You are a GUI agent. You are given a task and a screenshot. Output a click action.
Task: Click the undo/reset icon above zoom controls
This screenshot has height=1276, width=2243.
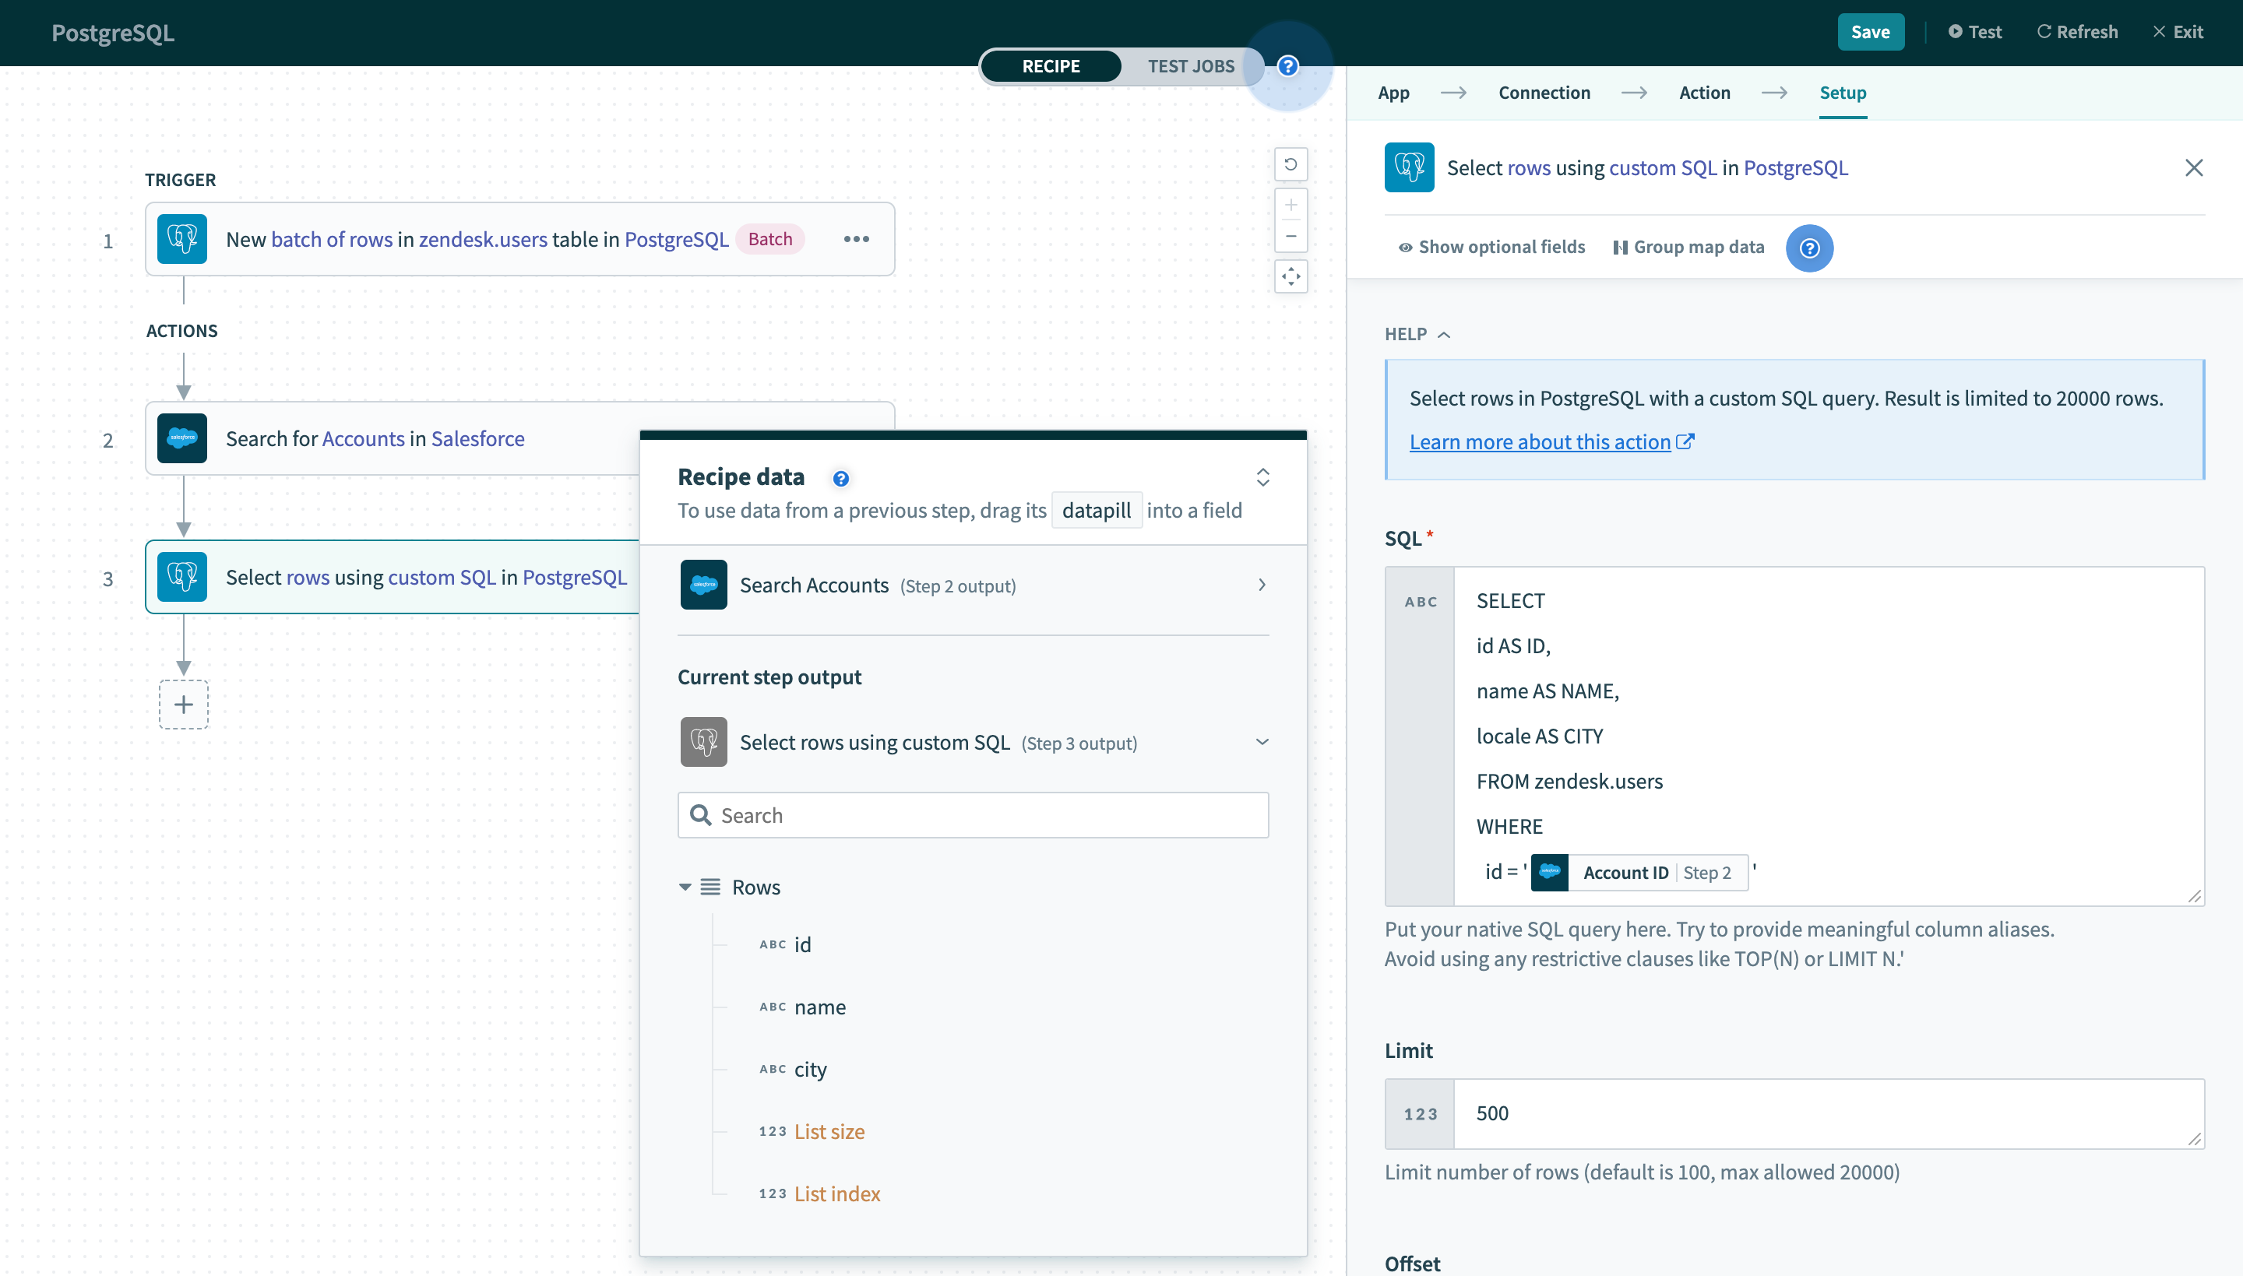pos(1291,164)
